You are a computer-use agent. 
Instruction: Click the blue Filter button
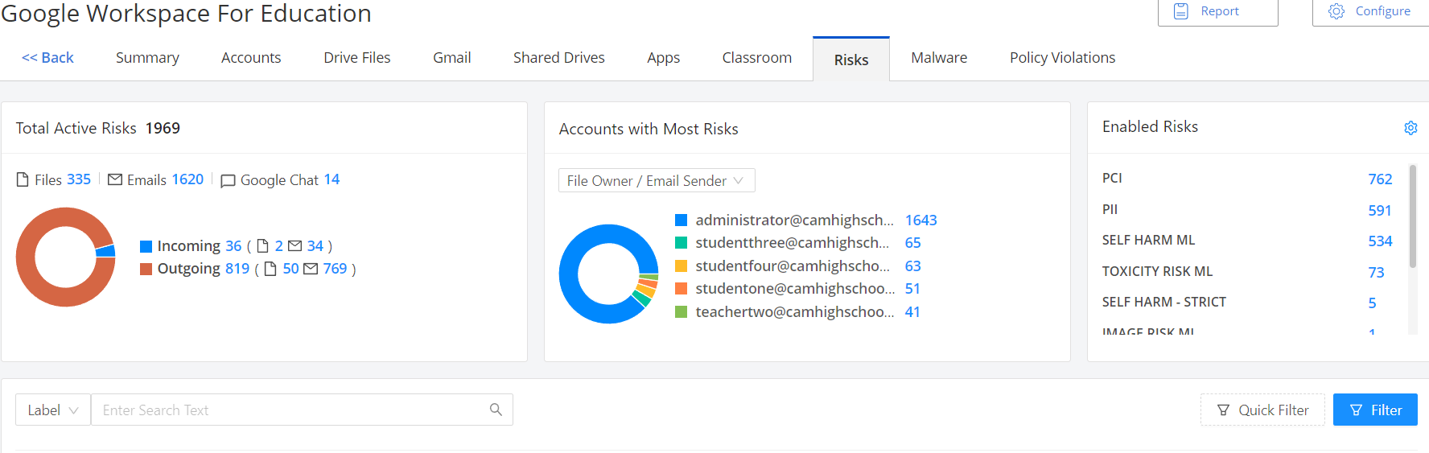coord(1375,410)
